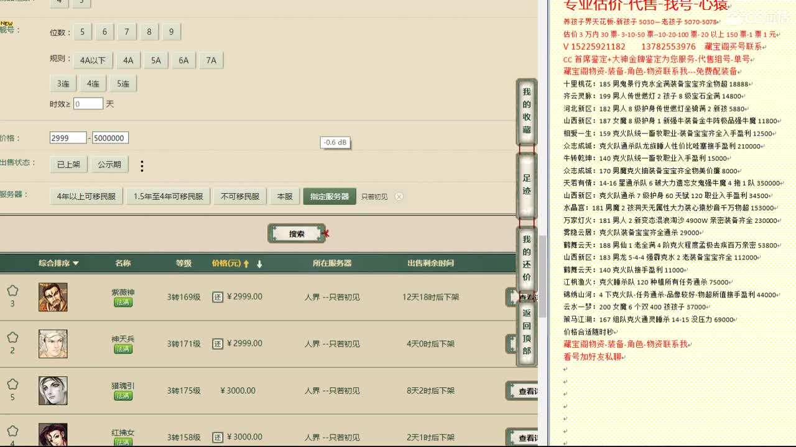Sort price descending with the down arrow

coord(259,264)
